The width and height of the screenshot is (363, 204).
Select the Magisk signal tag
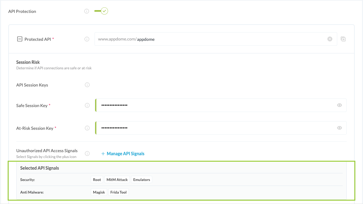[x=99, y=192]
